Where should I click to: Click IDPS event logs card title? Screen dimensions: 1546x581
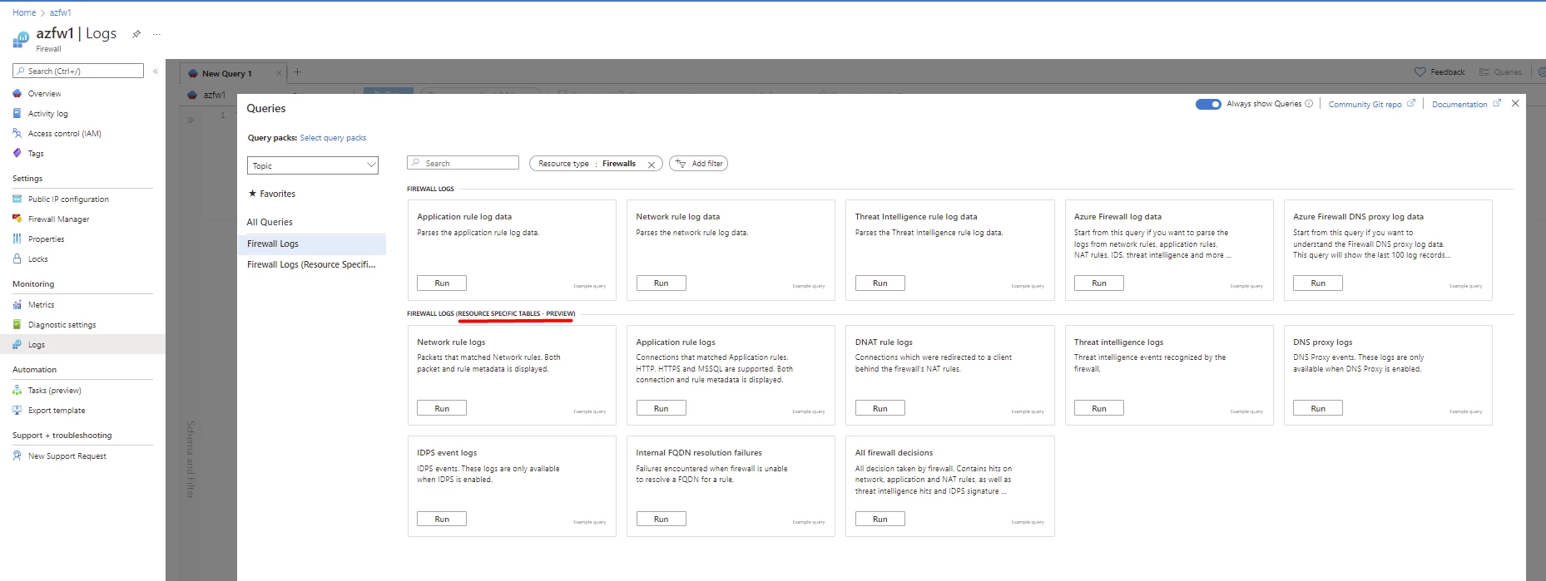tap(447, 453)
